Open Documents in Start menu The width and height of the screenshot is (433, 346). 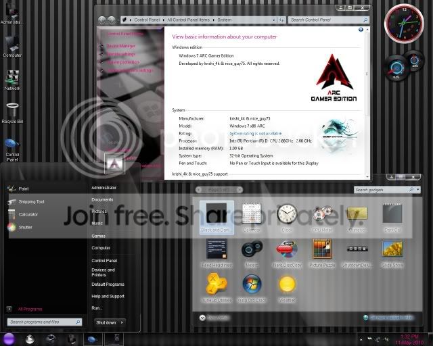[102, 199]
